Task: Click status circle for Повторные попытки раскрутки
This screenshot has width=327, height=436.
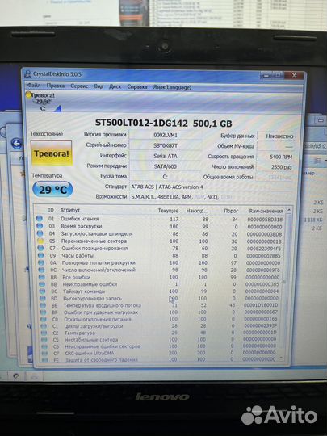Action: pos(41,262)
